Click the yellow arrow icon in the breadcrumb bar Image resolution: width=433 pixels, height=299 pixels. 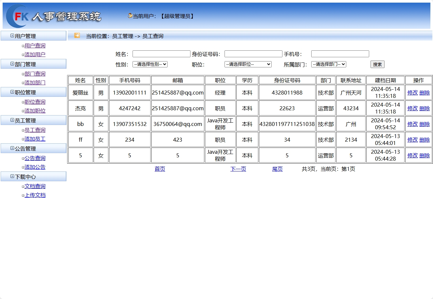tap(77, 36)
